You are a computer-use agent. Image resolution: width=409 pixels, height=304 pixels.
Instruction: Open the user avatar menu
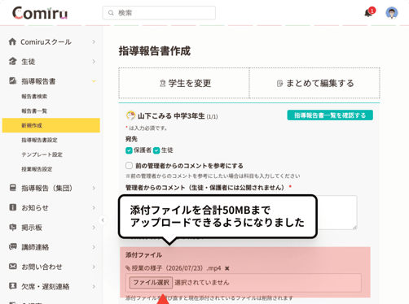click(392, 13)
